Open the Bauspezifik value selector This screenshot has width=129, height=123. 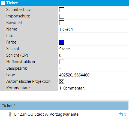93,69
